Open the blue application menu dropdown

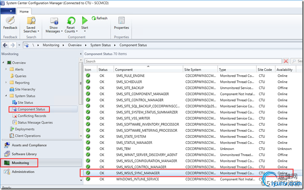(x=8, y=11)
